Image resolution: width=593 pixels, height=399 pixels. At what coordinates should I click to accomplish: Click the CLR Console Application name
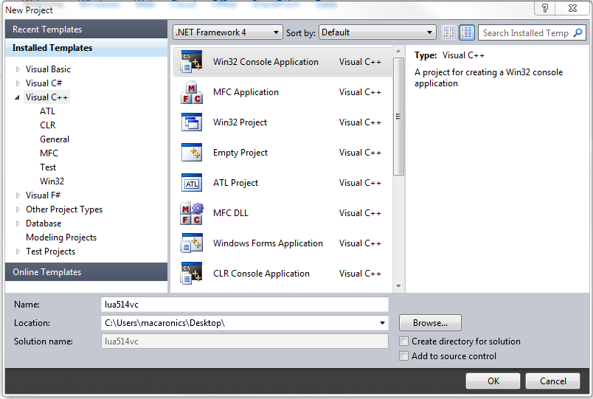click(x=261, y=274)
